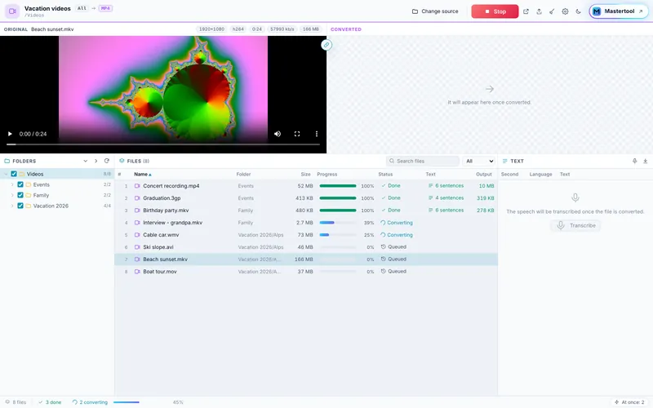This screenshot has height=408, width=653.
Task: Click the search magnifier icon in the Search files field
Action: (x=392, y=161)
